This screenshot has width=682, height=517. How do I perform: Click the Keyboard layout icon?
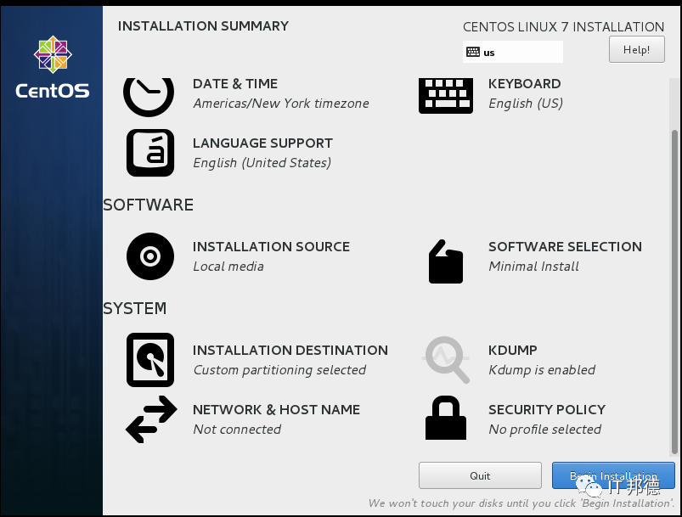click(446, 96)
